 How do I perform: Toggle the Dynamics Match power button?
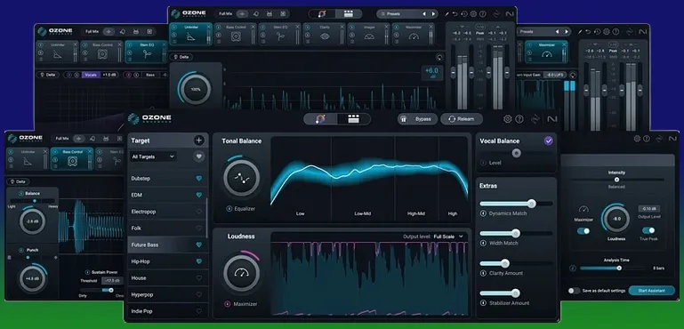483,213
